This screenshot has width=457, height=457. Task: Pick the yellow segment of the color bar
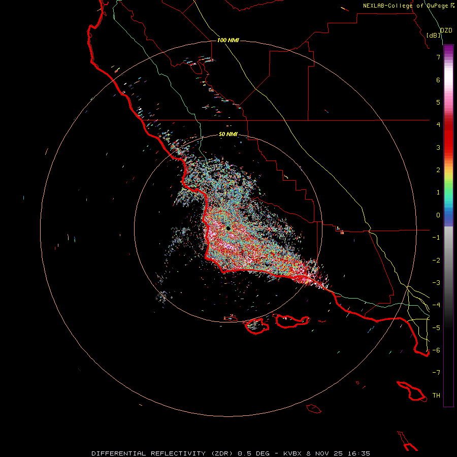pyautogui.click(x=448, y=176)
